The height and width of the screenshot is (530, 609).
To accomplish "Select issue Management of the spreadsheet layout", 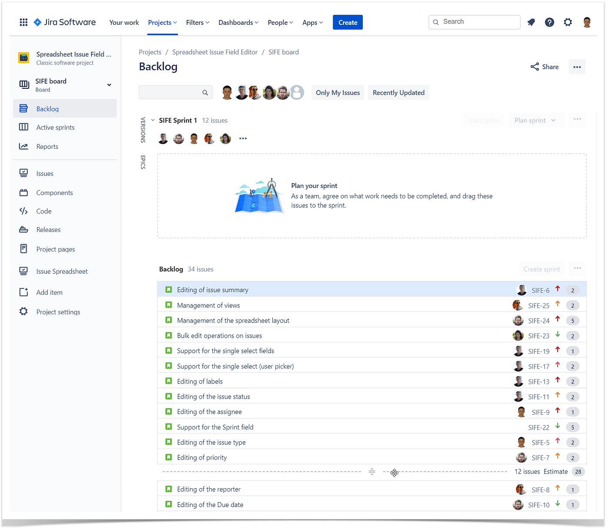I will click(x=372, y=320).
